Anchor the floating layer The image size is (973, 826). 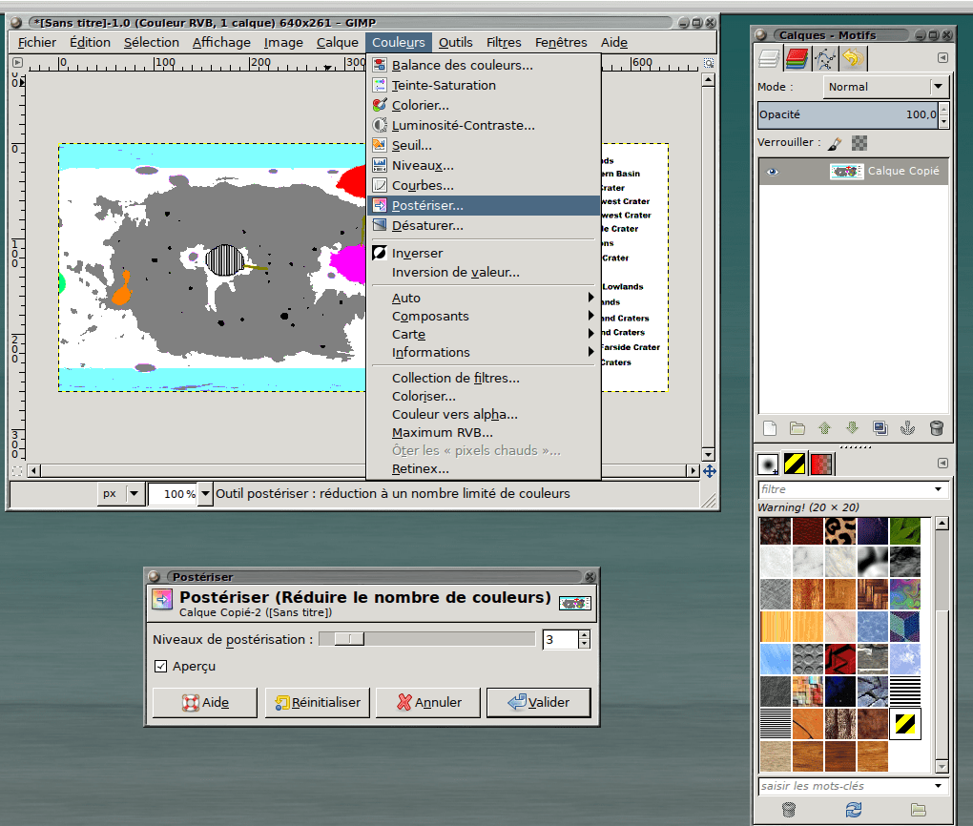click(908, 428)
